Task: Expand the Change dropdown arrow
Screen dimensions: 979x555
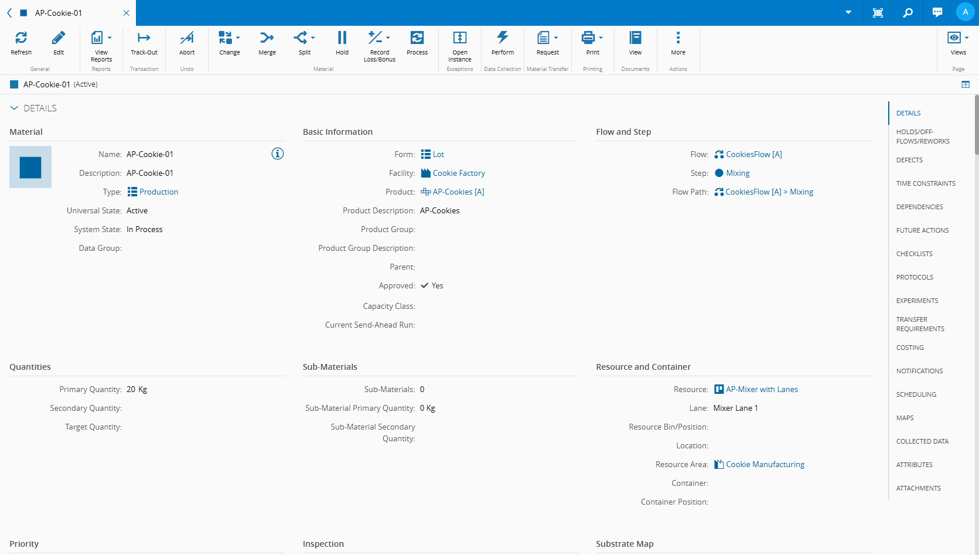Action: pos(238,38)
